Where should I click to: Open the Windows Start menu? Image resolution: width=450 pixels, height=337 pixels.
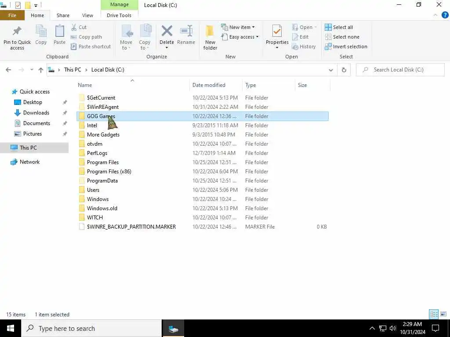[11, 328]
